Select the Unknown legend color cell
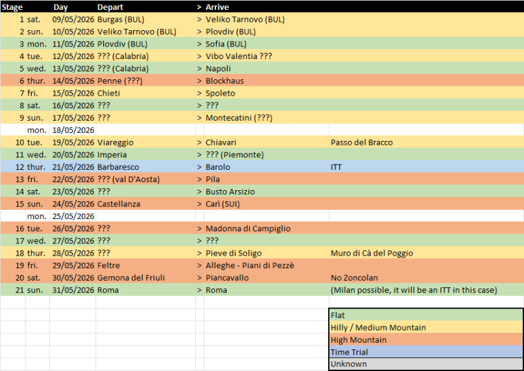Image resolution: width=524 pixels, height=371 pixels. point(426,364)
